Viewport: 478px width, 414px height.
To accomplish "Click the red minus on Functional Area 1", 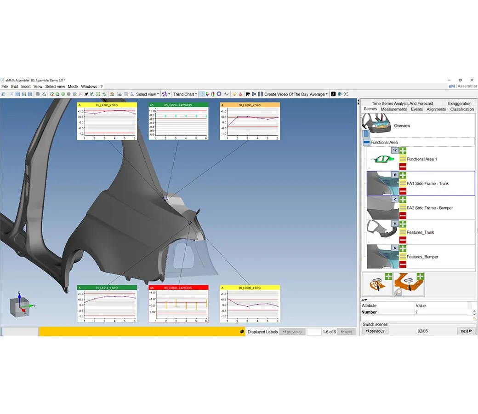I will pyautogui.click(x=403, y=167).
